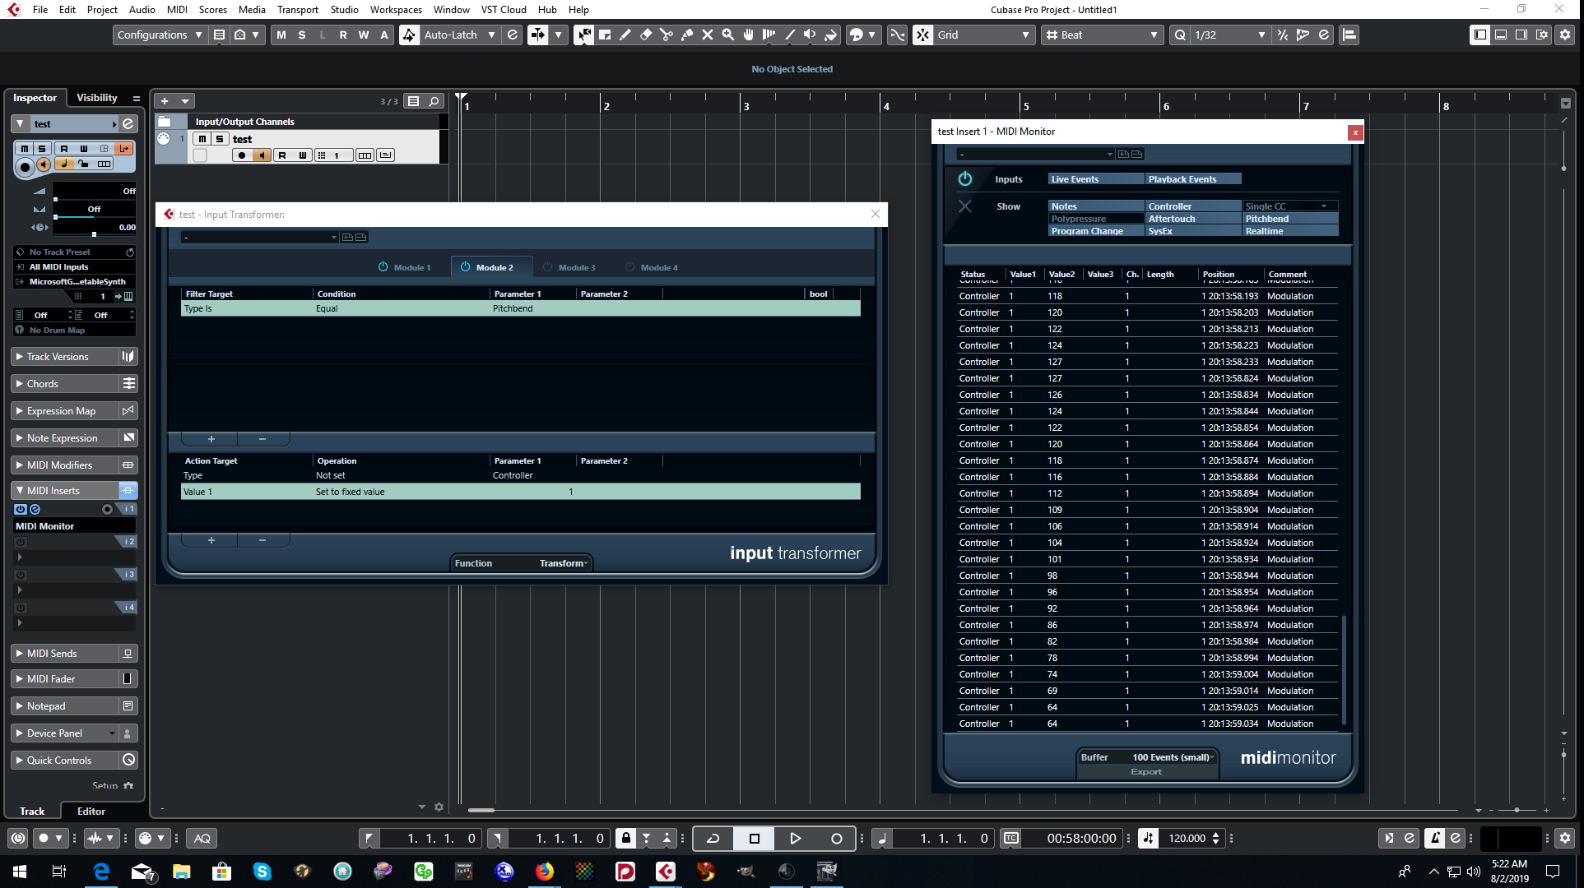
Task: Open the VST Cloud menu
Action: click(x=504, y=10)
